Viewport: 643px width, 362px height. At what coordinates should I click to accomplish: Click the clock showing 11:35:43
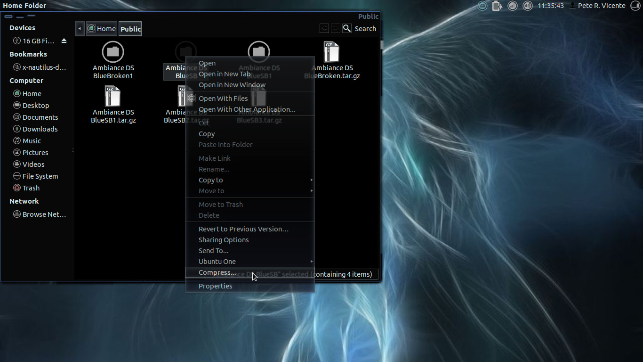point(551,6)
